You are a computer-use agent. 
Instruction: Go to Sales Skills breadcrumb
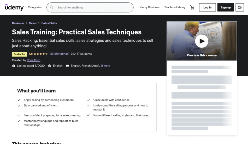click(x=49, y=23)
